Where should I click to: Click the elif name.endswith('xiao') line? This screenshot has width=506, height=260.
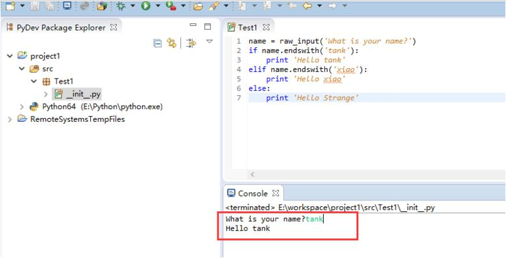pos(308,69)
